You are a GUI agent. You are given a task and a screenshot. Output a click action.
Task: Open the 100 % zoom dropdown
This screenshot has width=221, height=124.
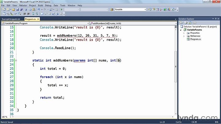pos(10,117)
